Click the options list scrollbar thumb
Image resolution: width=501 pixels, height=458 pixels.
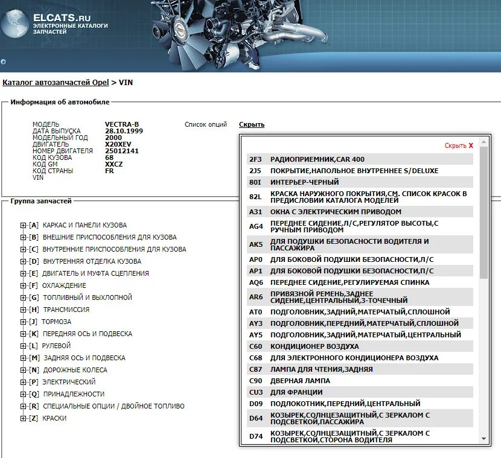tap(483, 212)
